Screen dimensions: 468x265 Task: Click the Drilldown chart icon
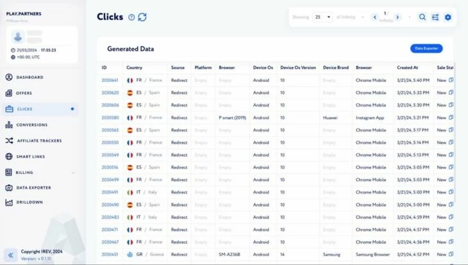(x=9, y=202)
